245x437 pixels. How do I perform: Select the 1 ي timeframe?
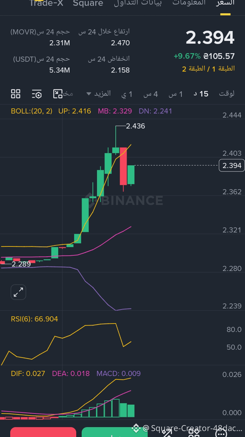127,94
